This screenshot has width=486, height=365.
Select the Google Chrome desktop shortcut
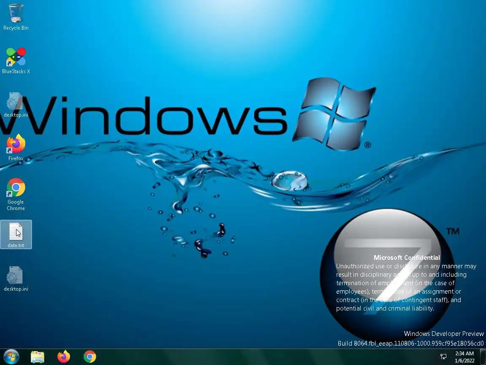tap(16, 194)
